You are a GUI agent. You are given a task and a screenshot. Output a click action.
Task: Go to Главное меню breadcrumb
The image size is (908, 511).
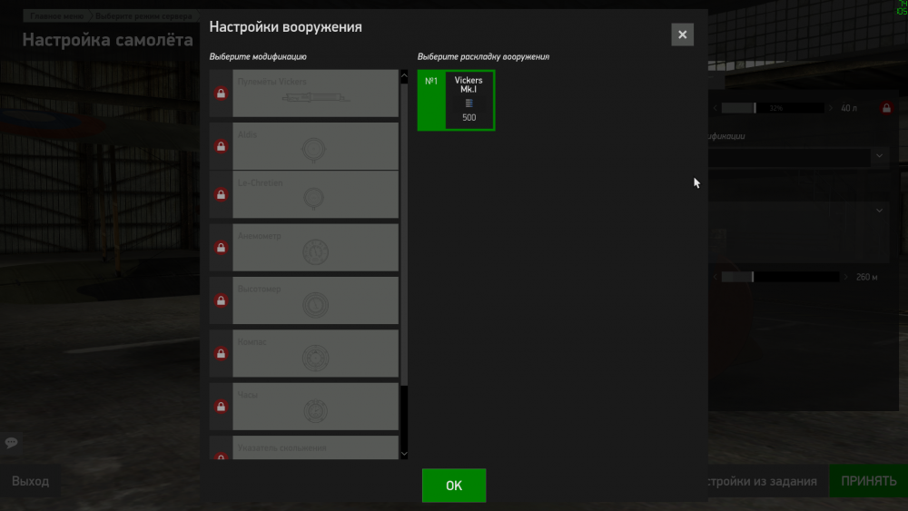[56, 16]
